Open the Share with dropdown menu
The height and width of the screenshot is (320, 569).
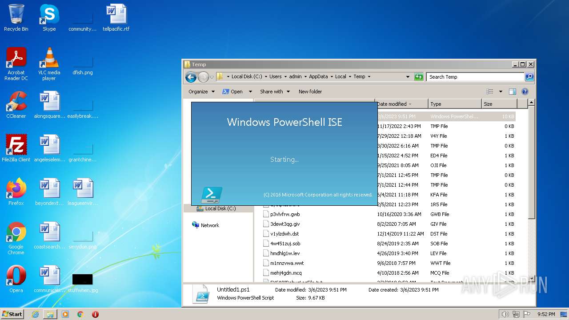coord(275,92)
